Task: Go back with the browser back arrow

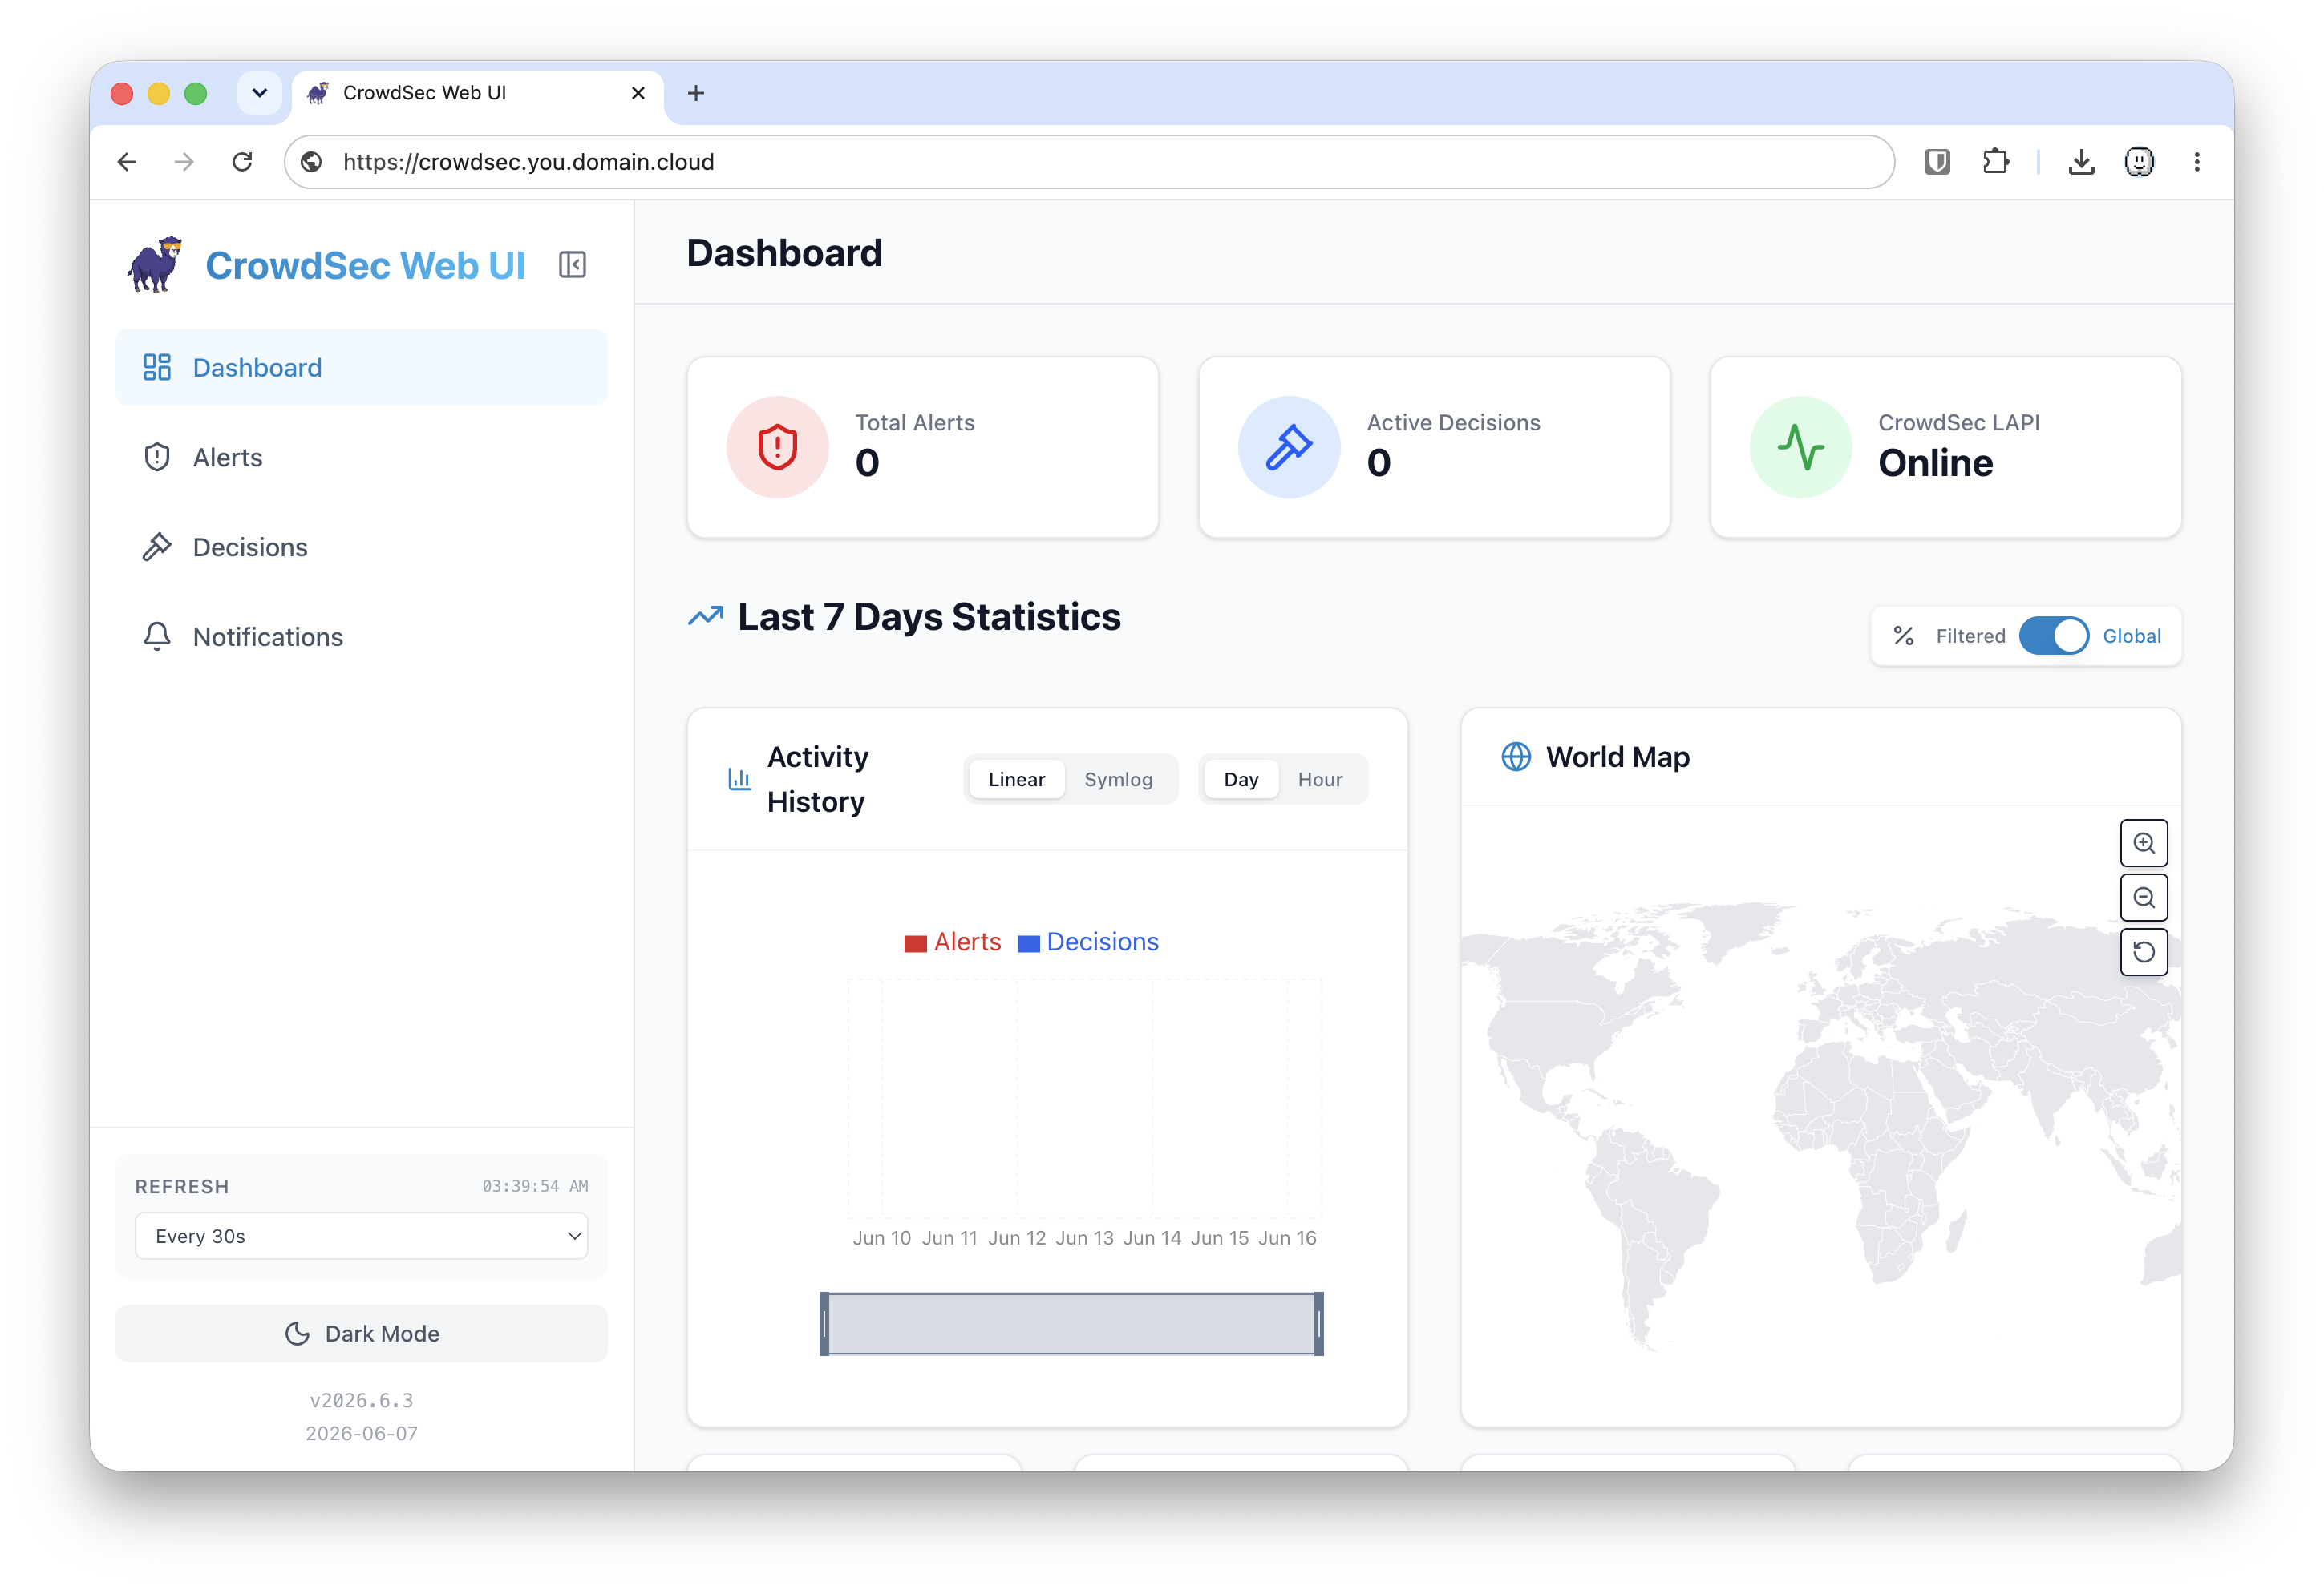Action: click(127, 162)
